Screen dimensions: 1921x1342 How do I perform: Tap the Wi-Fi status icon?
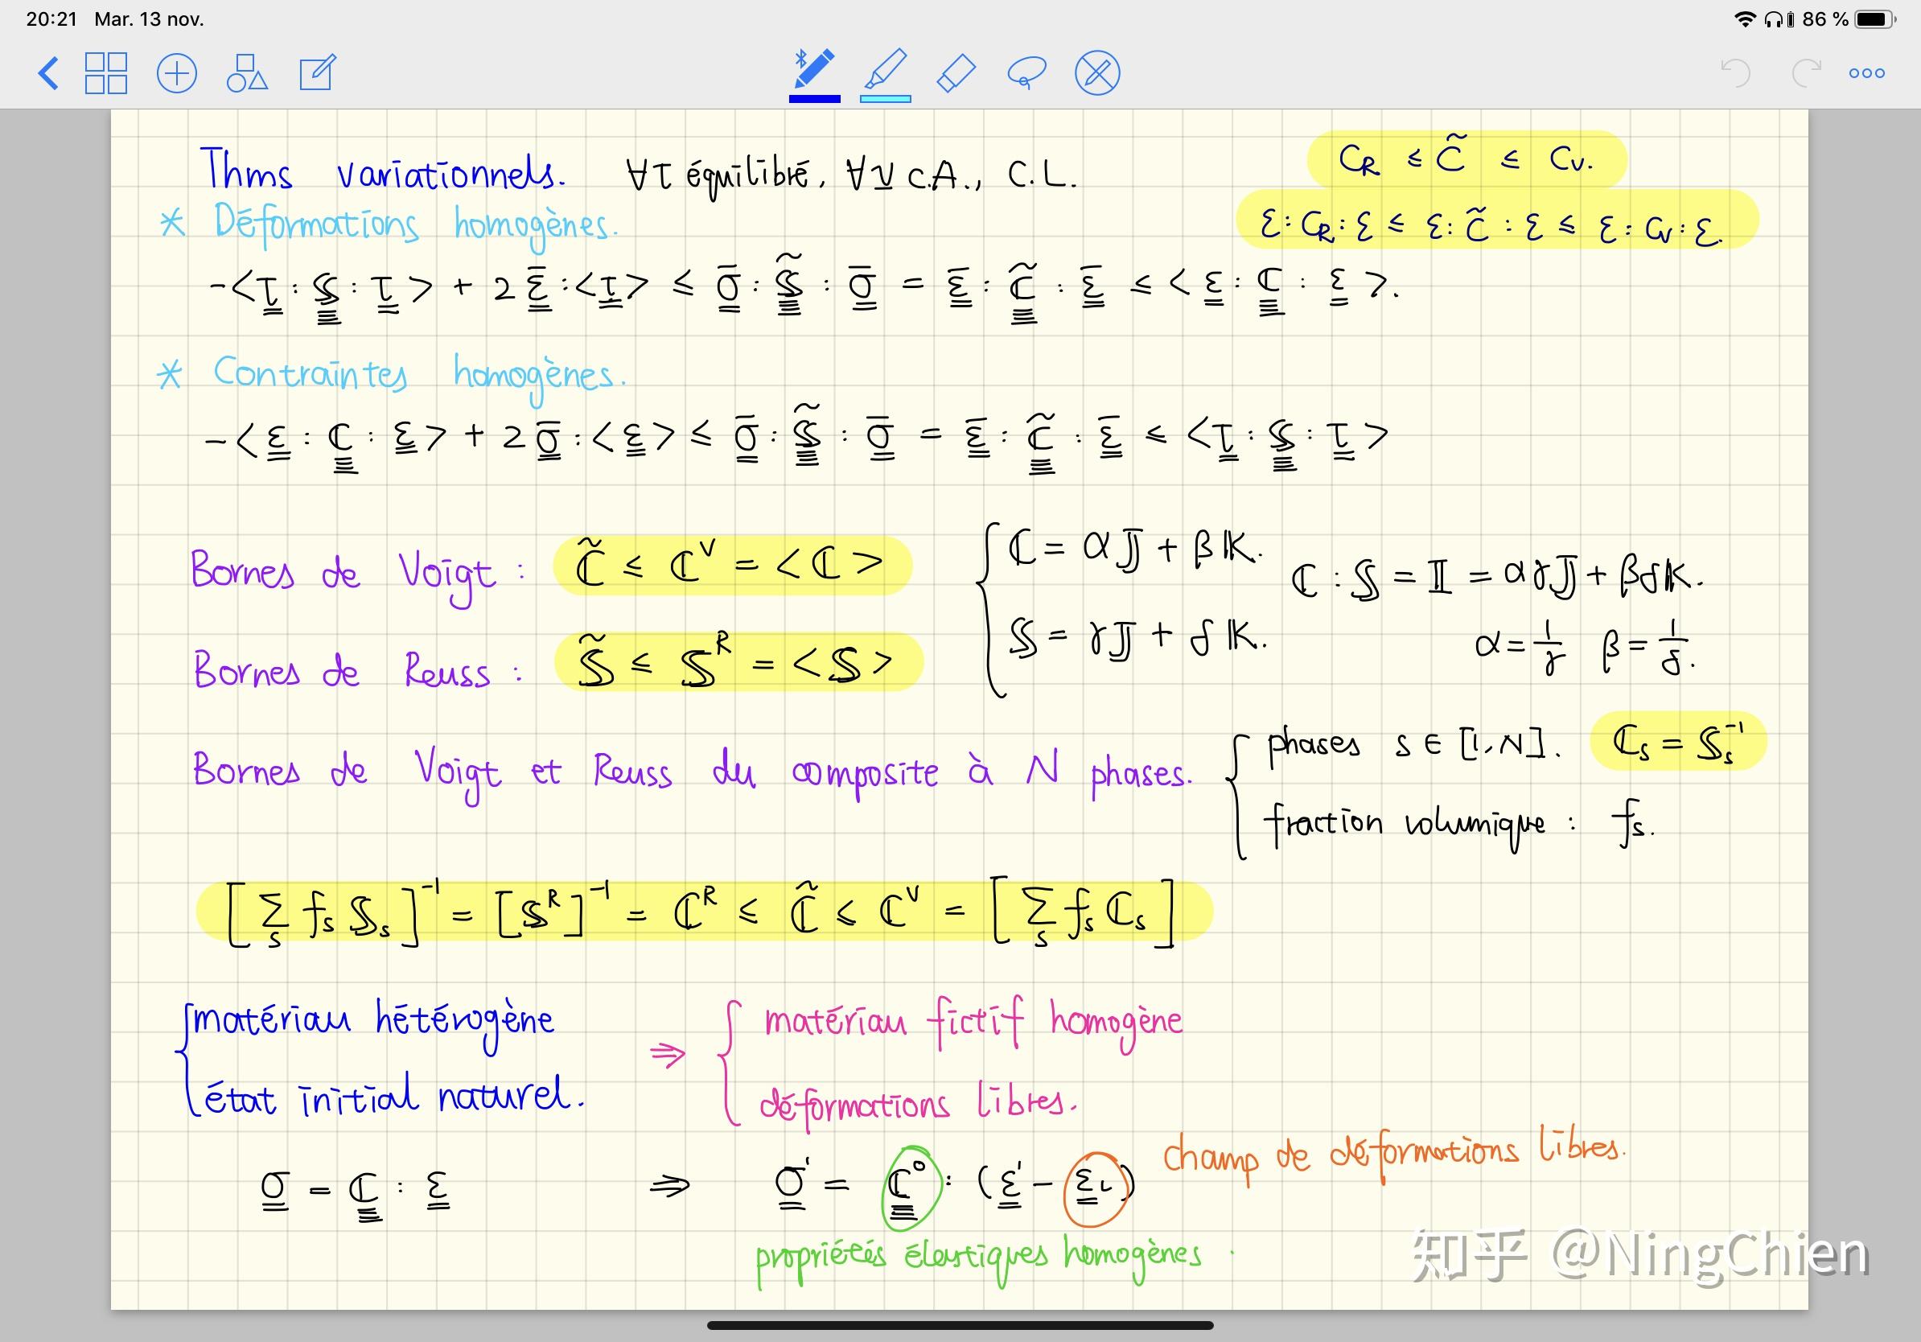[x=1745, y=19]
